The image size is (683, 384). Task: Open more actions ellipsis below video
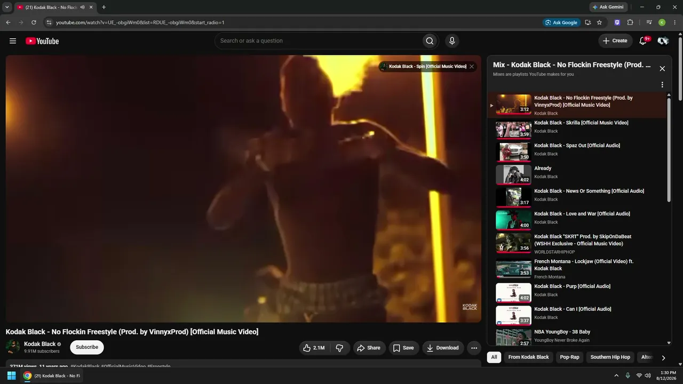coord(474,348)
